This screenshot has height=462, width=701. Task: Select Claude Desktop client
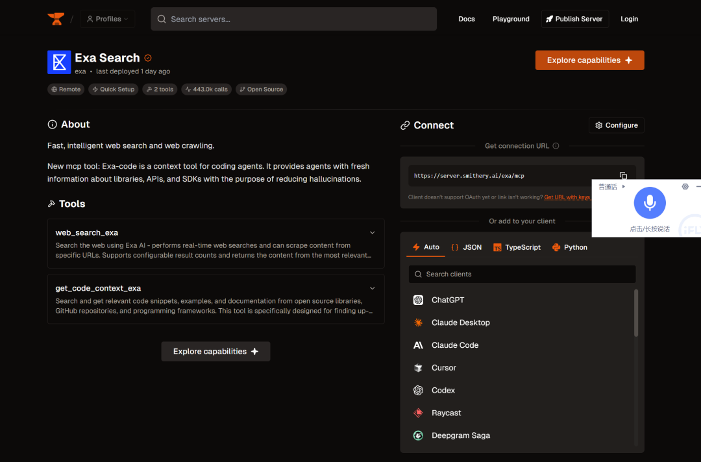tap(521, 322)
